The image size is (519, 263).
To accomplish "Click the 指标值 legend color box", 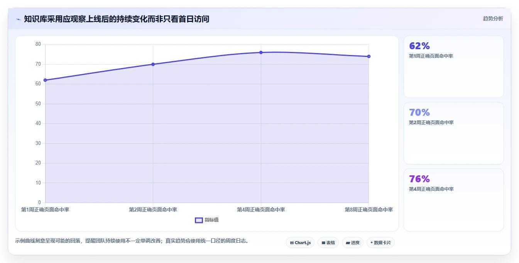I will 199,220.
